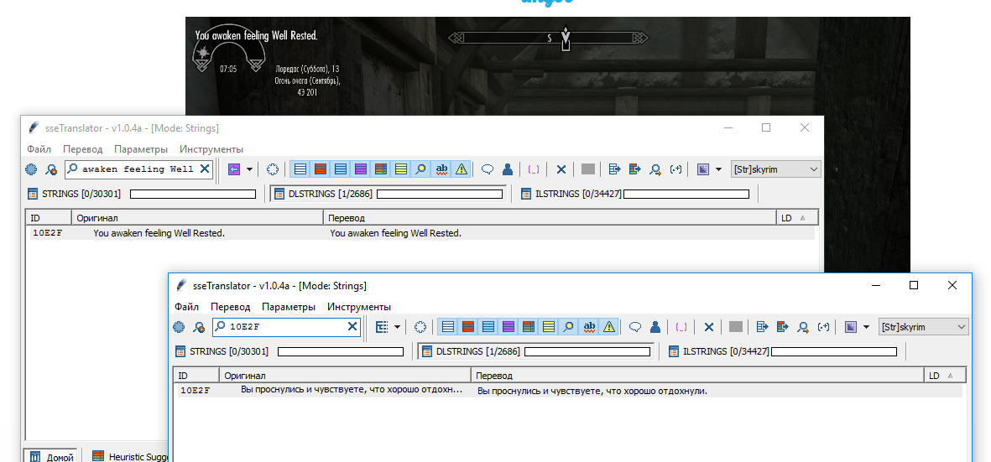Toggle warning triangle filter in front window
Screen dimensions: 991x462
tap(608, 327)
